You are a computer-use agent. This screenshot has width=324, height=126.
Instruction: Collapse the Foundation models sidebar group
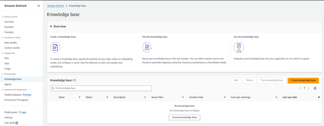pyautogui.click(x=2, y=37)
